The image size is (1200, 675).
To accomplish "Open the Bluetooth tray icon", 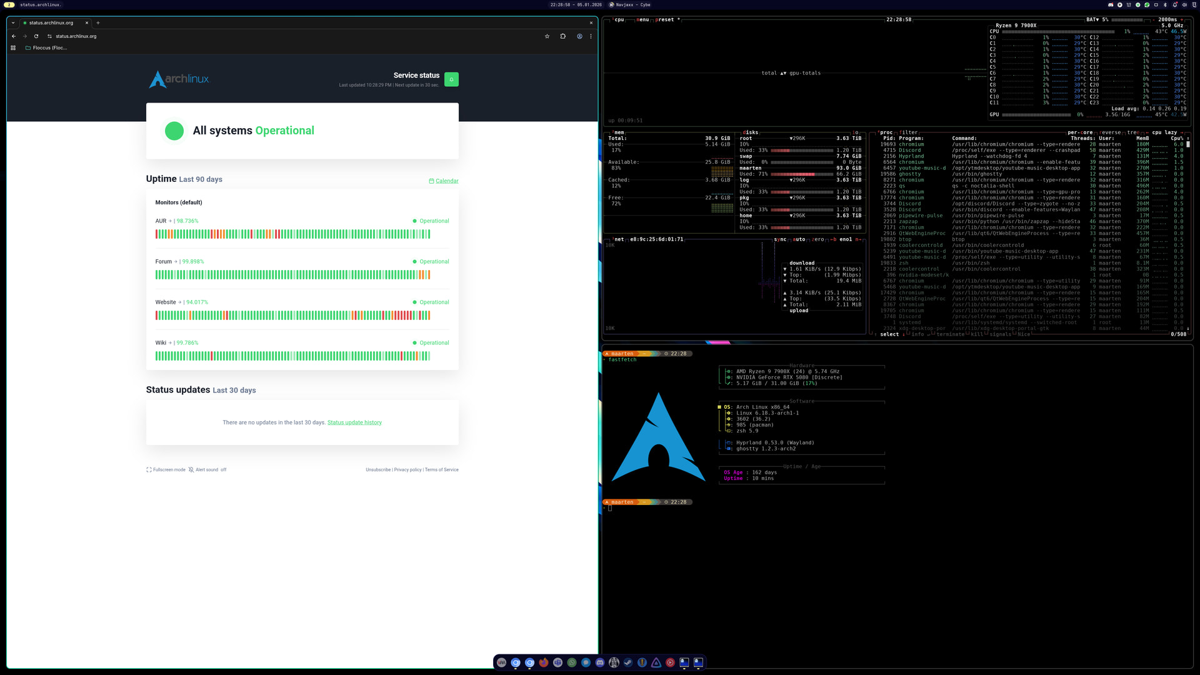I will pos(1166,5).
